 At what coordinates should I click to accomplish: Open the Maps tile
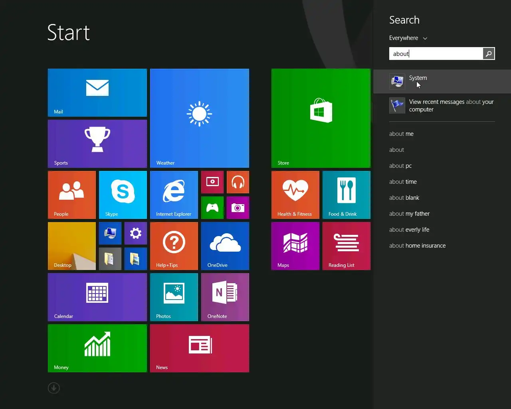295,246
